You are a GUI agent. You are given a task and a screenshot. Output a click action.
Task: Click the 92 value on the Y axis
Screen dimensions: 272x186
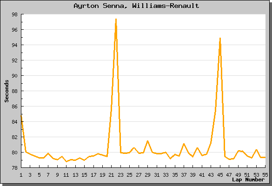(x=14, y=60)
